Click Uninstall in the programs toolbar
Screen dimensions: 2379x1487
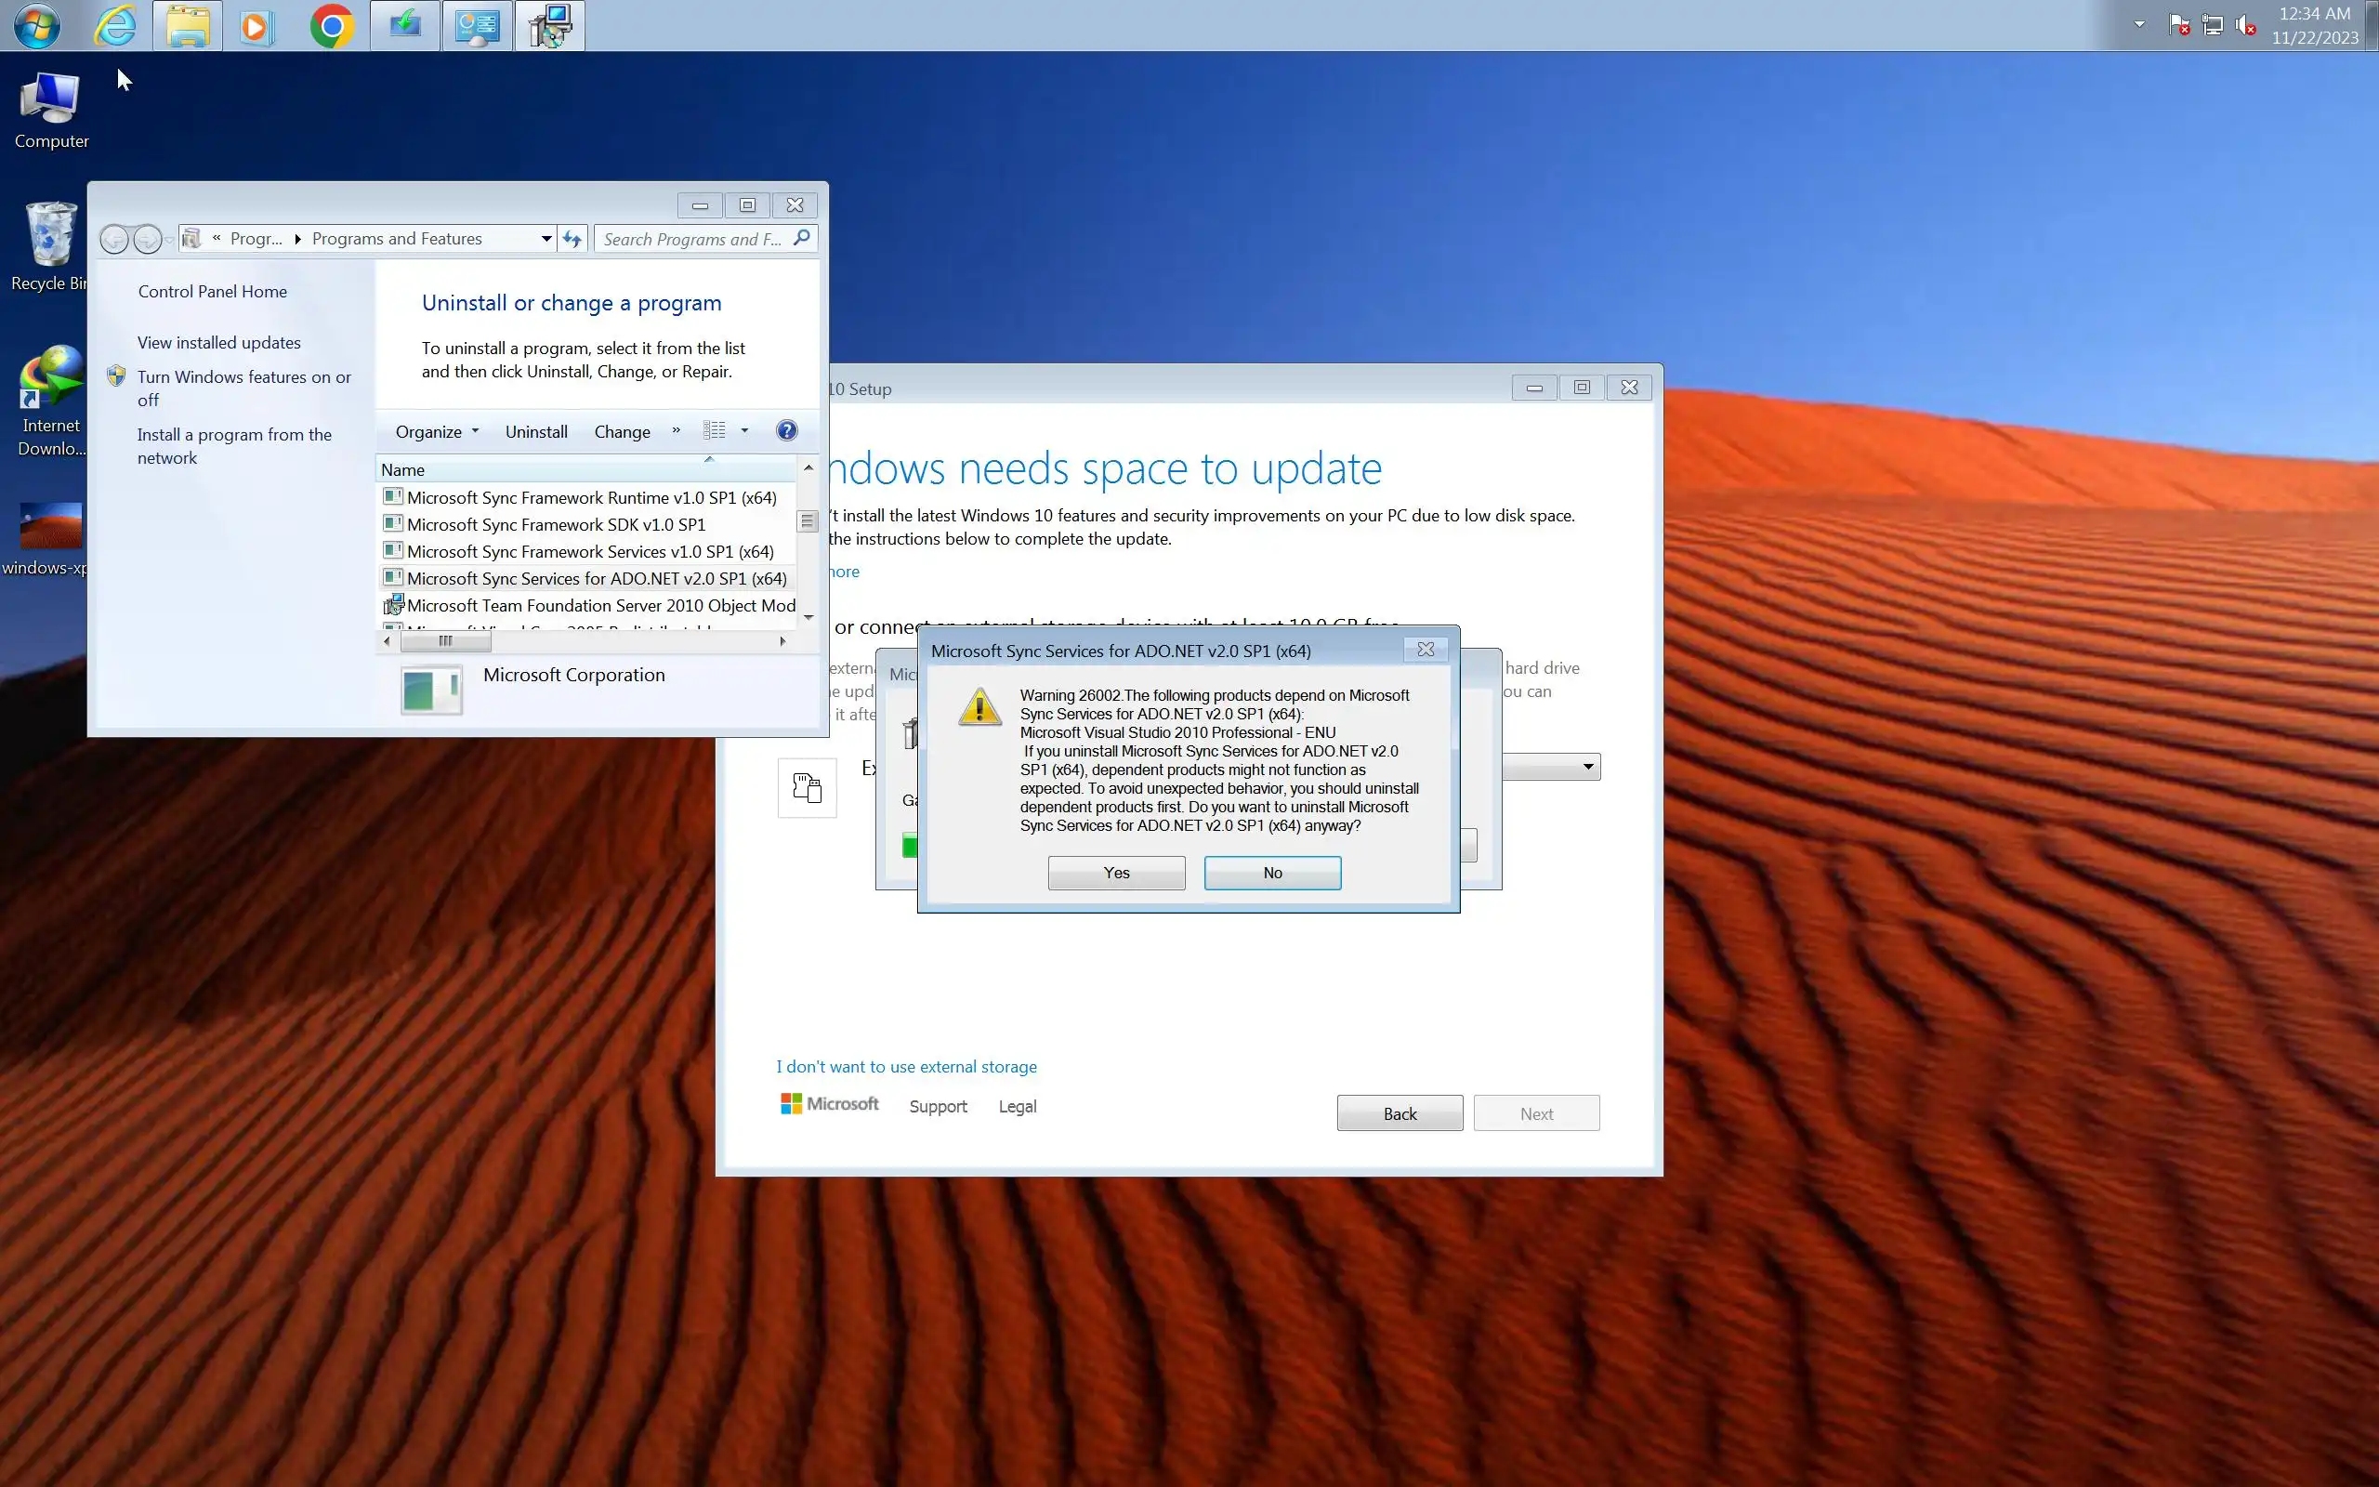pyautogui.click(x=536, y=432)
